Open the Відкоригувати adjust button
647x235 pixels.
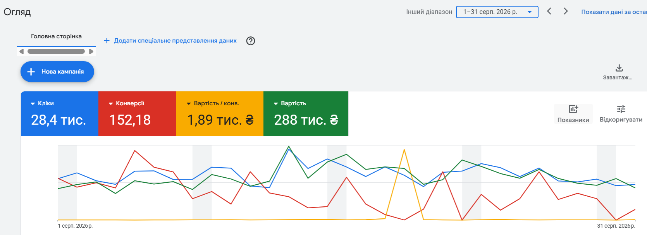click(x=621, y=114)
